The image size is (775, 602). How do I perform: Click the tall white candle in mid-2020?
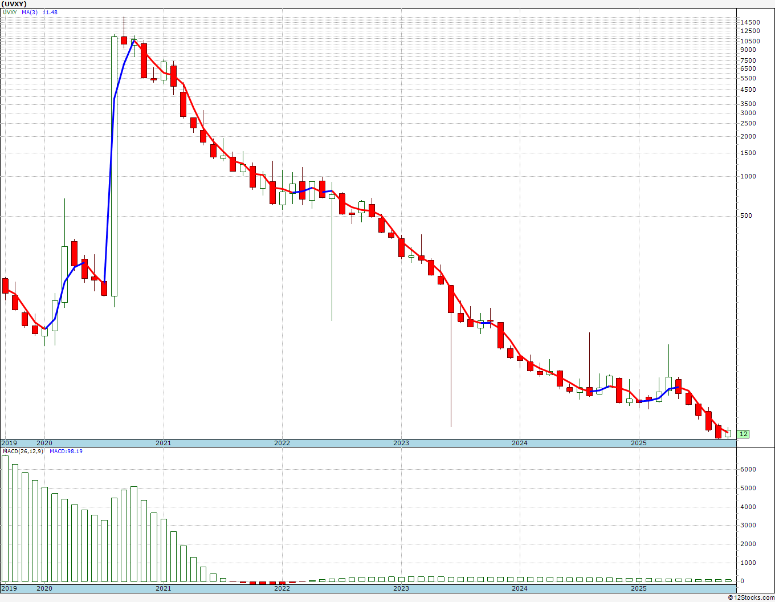point(114,165)
